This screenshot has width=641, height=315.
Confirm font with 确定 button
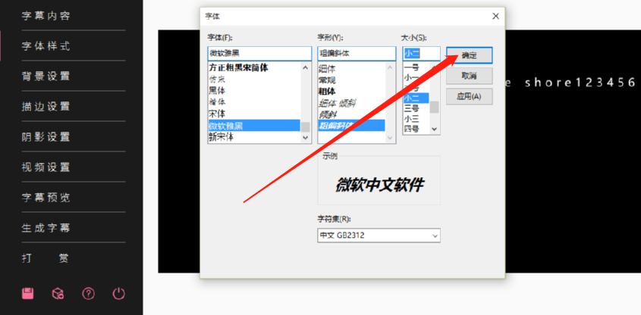click(x=470, y=55)
